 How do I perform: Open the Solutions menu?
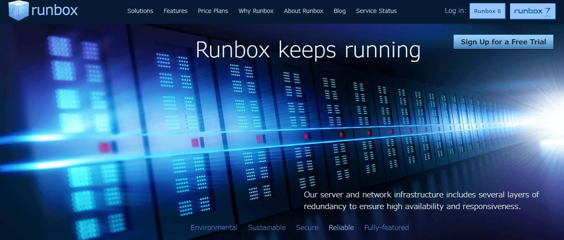(x=140, y=11)
